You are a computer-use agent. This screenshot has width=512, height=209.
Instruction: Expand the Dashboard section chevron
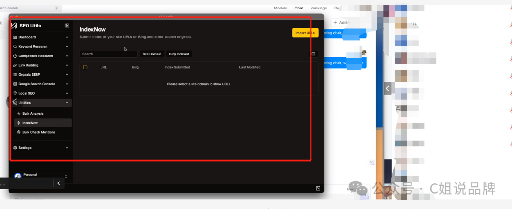[x=67, y=37]
